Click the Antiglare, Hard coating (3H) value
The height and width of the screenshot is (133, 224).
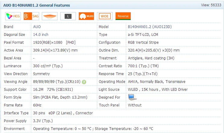(151, 58)
